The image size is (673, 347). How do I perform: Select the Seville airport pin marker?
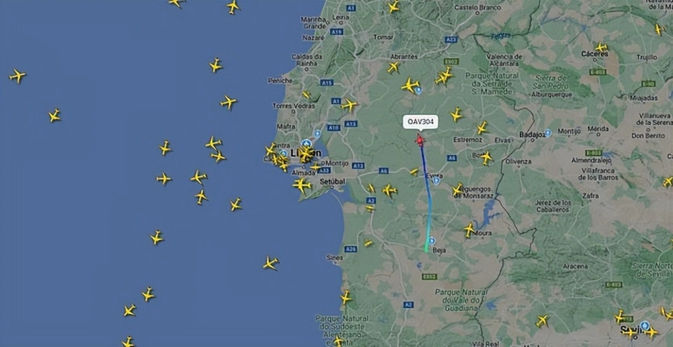click(x=644, y=326)
